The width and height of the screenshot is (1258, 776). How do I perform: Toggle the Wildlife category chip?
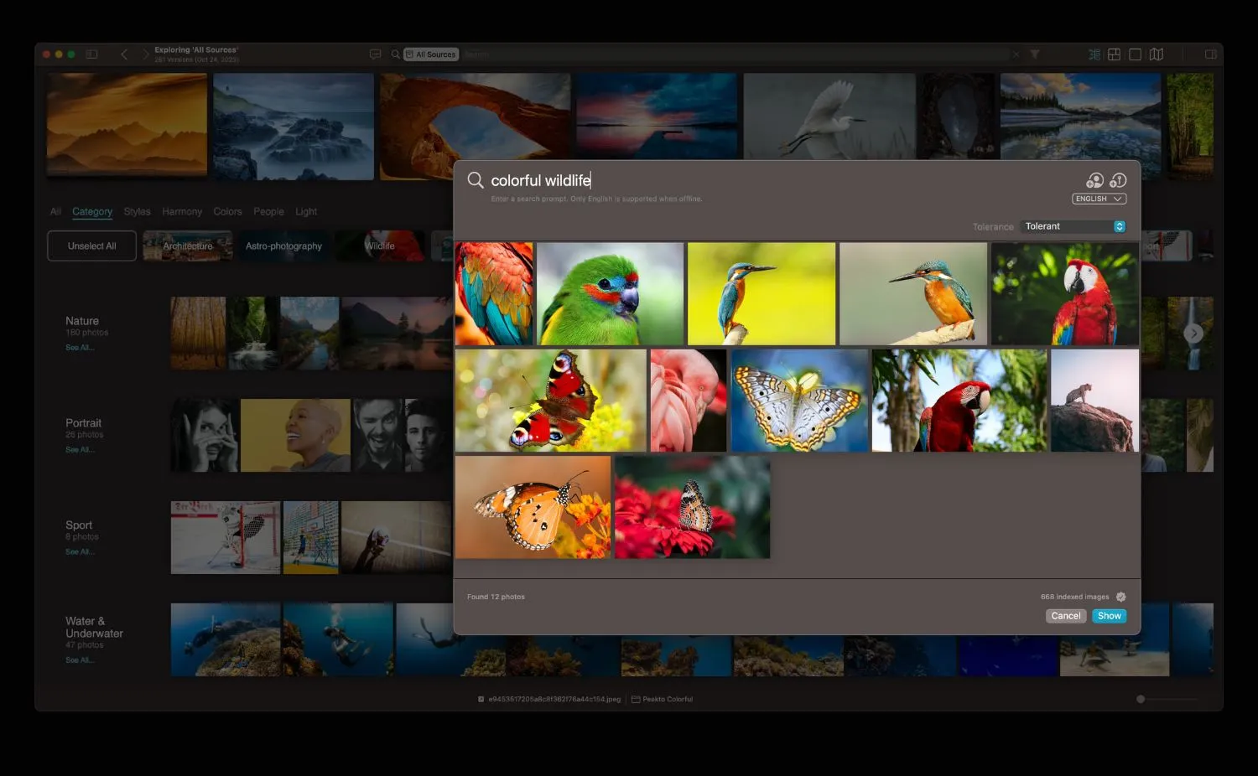(380, 246)
